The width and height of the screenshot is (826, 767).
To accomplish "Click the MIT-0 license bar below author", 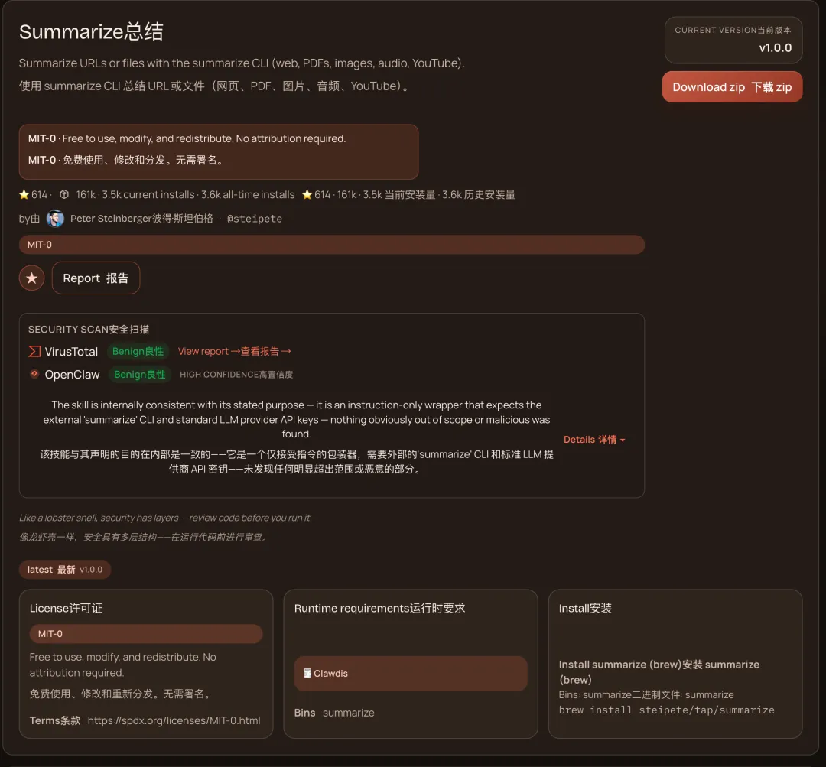I will [x=332, y=245].
